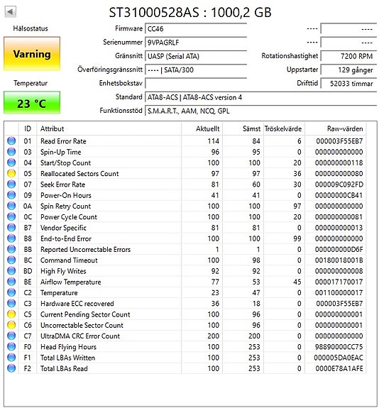Click the Drifttid field showing 52033 timmar
Viewport: 379px width, 408px height.
tap(348, 83)
